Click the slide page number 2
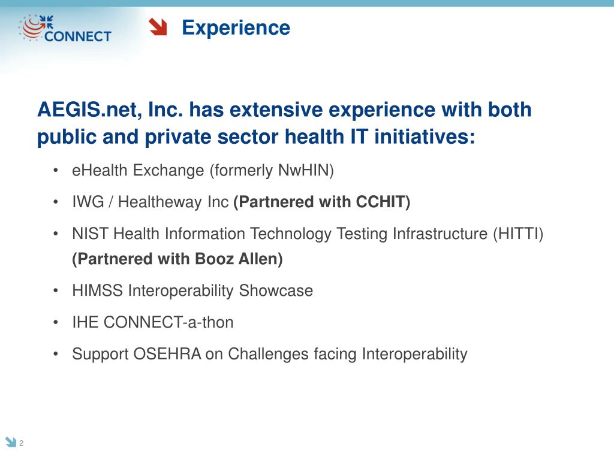Image resolution: width=614 pixels, height=460 pixels. pos(21,443)
